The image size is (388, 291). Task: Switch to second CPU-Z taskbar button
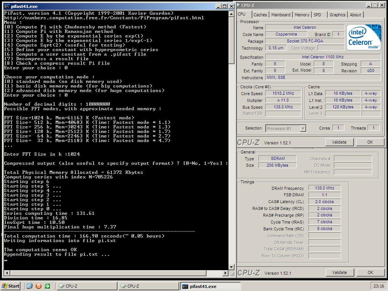click(x=149, y=286)
